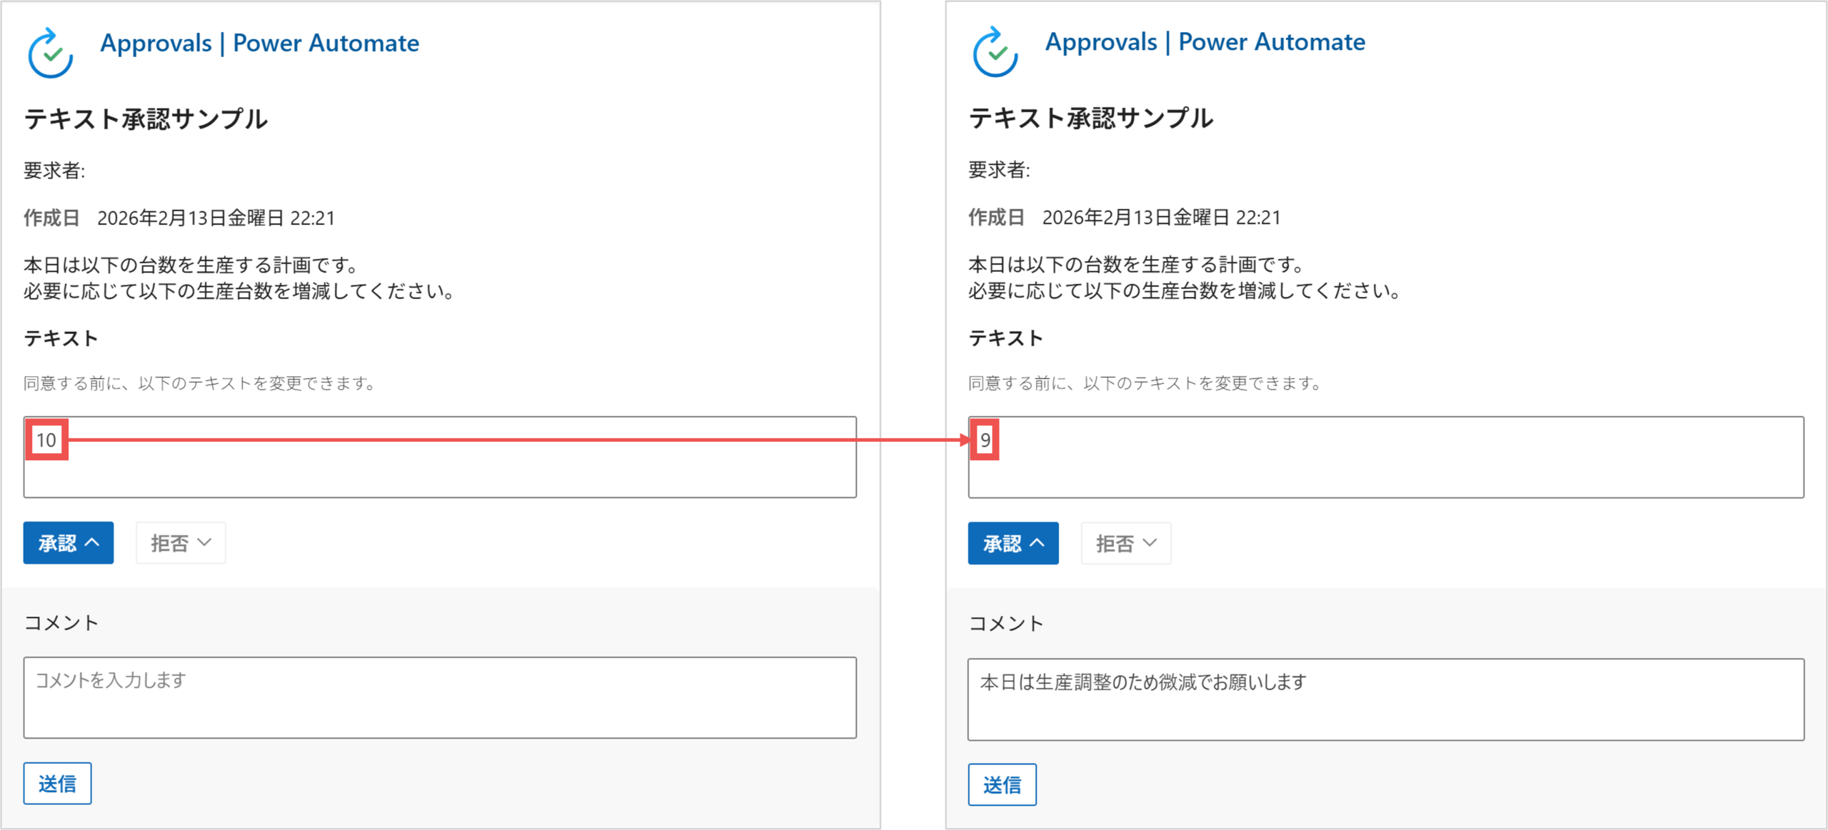
Task: Click the left 送信 submit button
Action: click(x=57, y=784)
